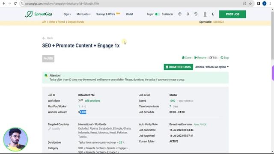Open Deposit Funds link
274x154 pixels.
[76, 22]
